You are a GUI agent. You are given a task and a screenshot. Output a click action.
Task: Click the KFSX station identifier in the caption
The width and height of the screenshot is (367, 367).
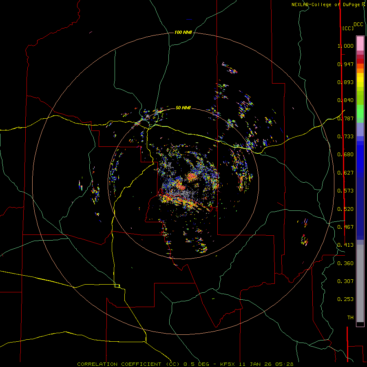click(x=228, y=364)
